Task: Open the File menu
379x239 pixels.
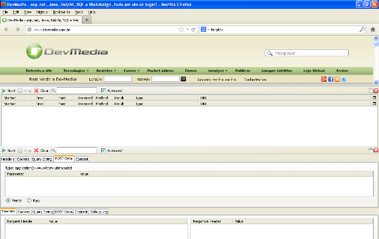Action: [x=5, y=12]
